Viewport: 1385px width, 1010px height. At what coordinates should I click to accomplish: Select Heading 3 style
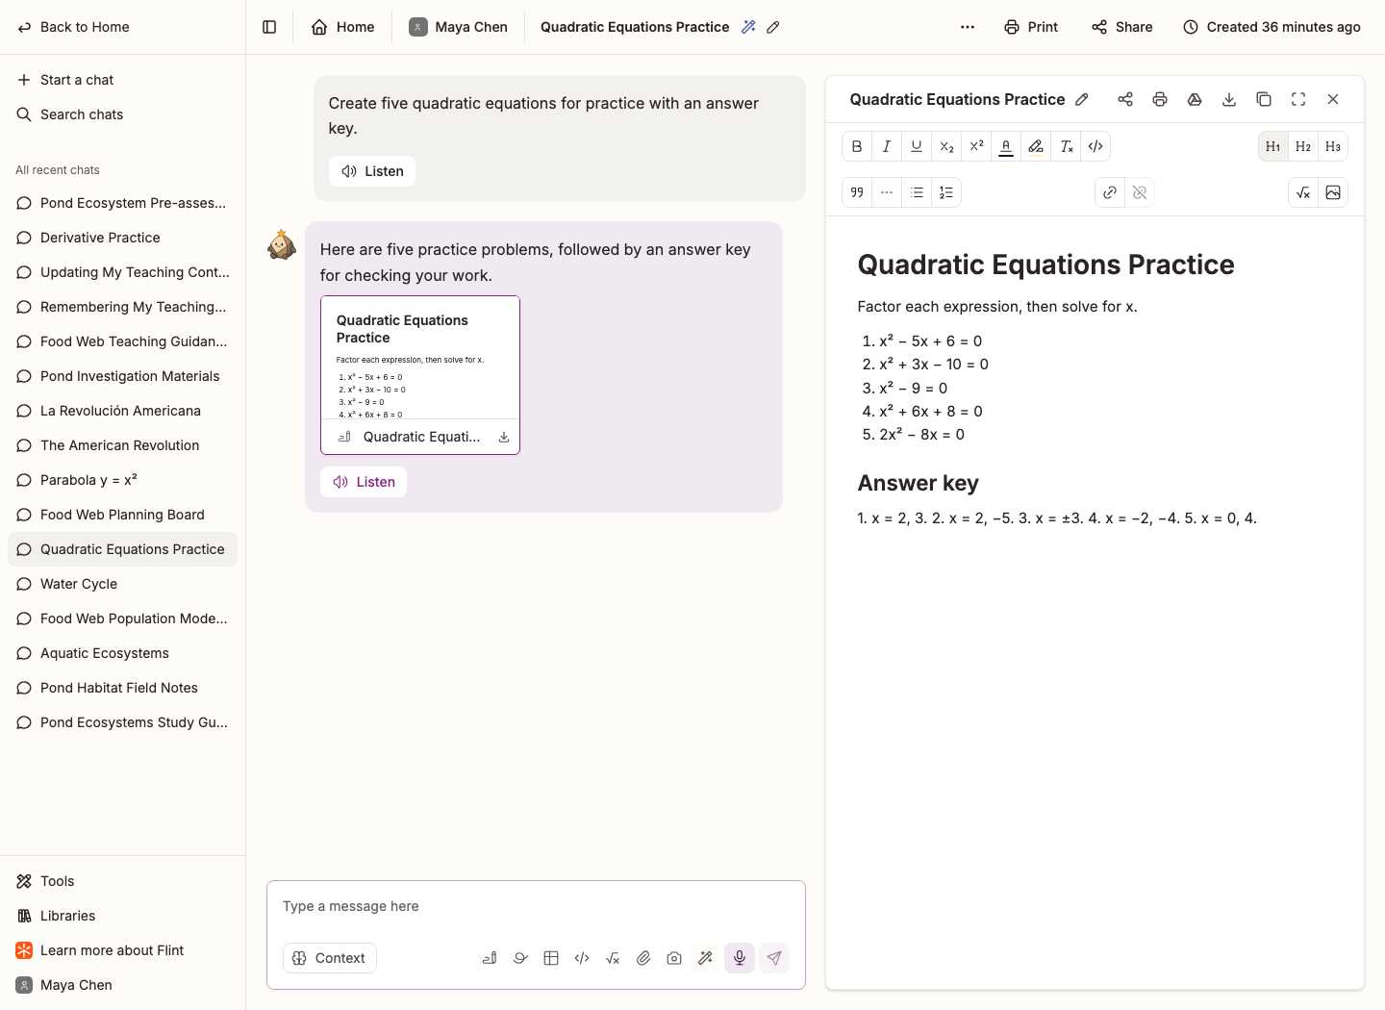point(1333,146)
